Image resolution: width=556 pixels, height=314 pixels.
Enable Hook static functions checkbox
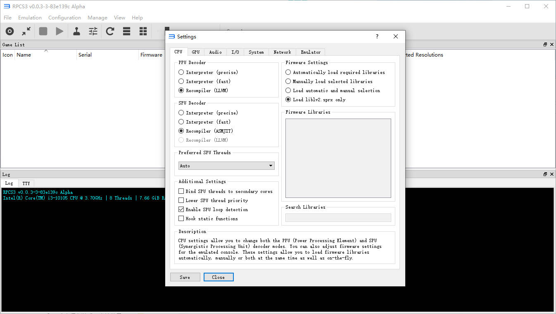coord(208,219)
